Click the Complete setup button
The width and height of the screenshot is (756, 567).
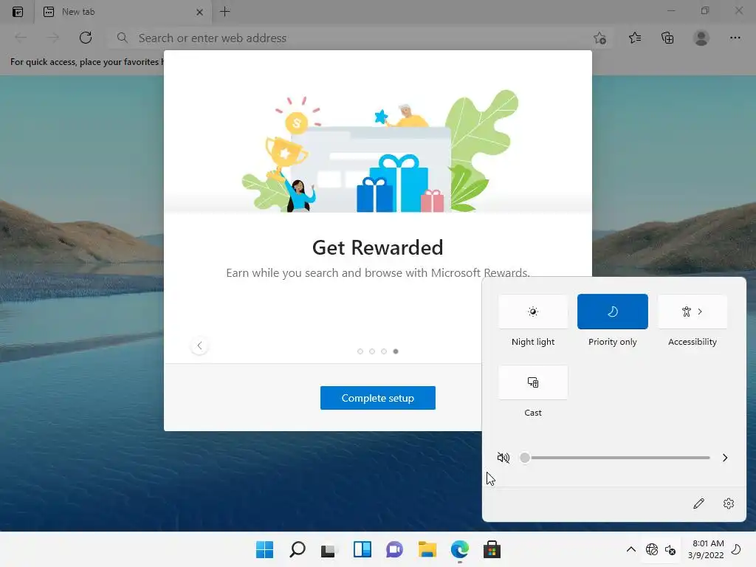coord(377,398)
